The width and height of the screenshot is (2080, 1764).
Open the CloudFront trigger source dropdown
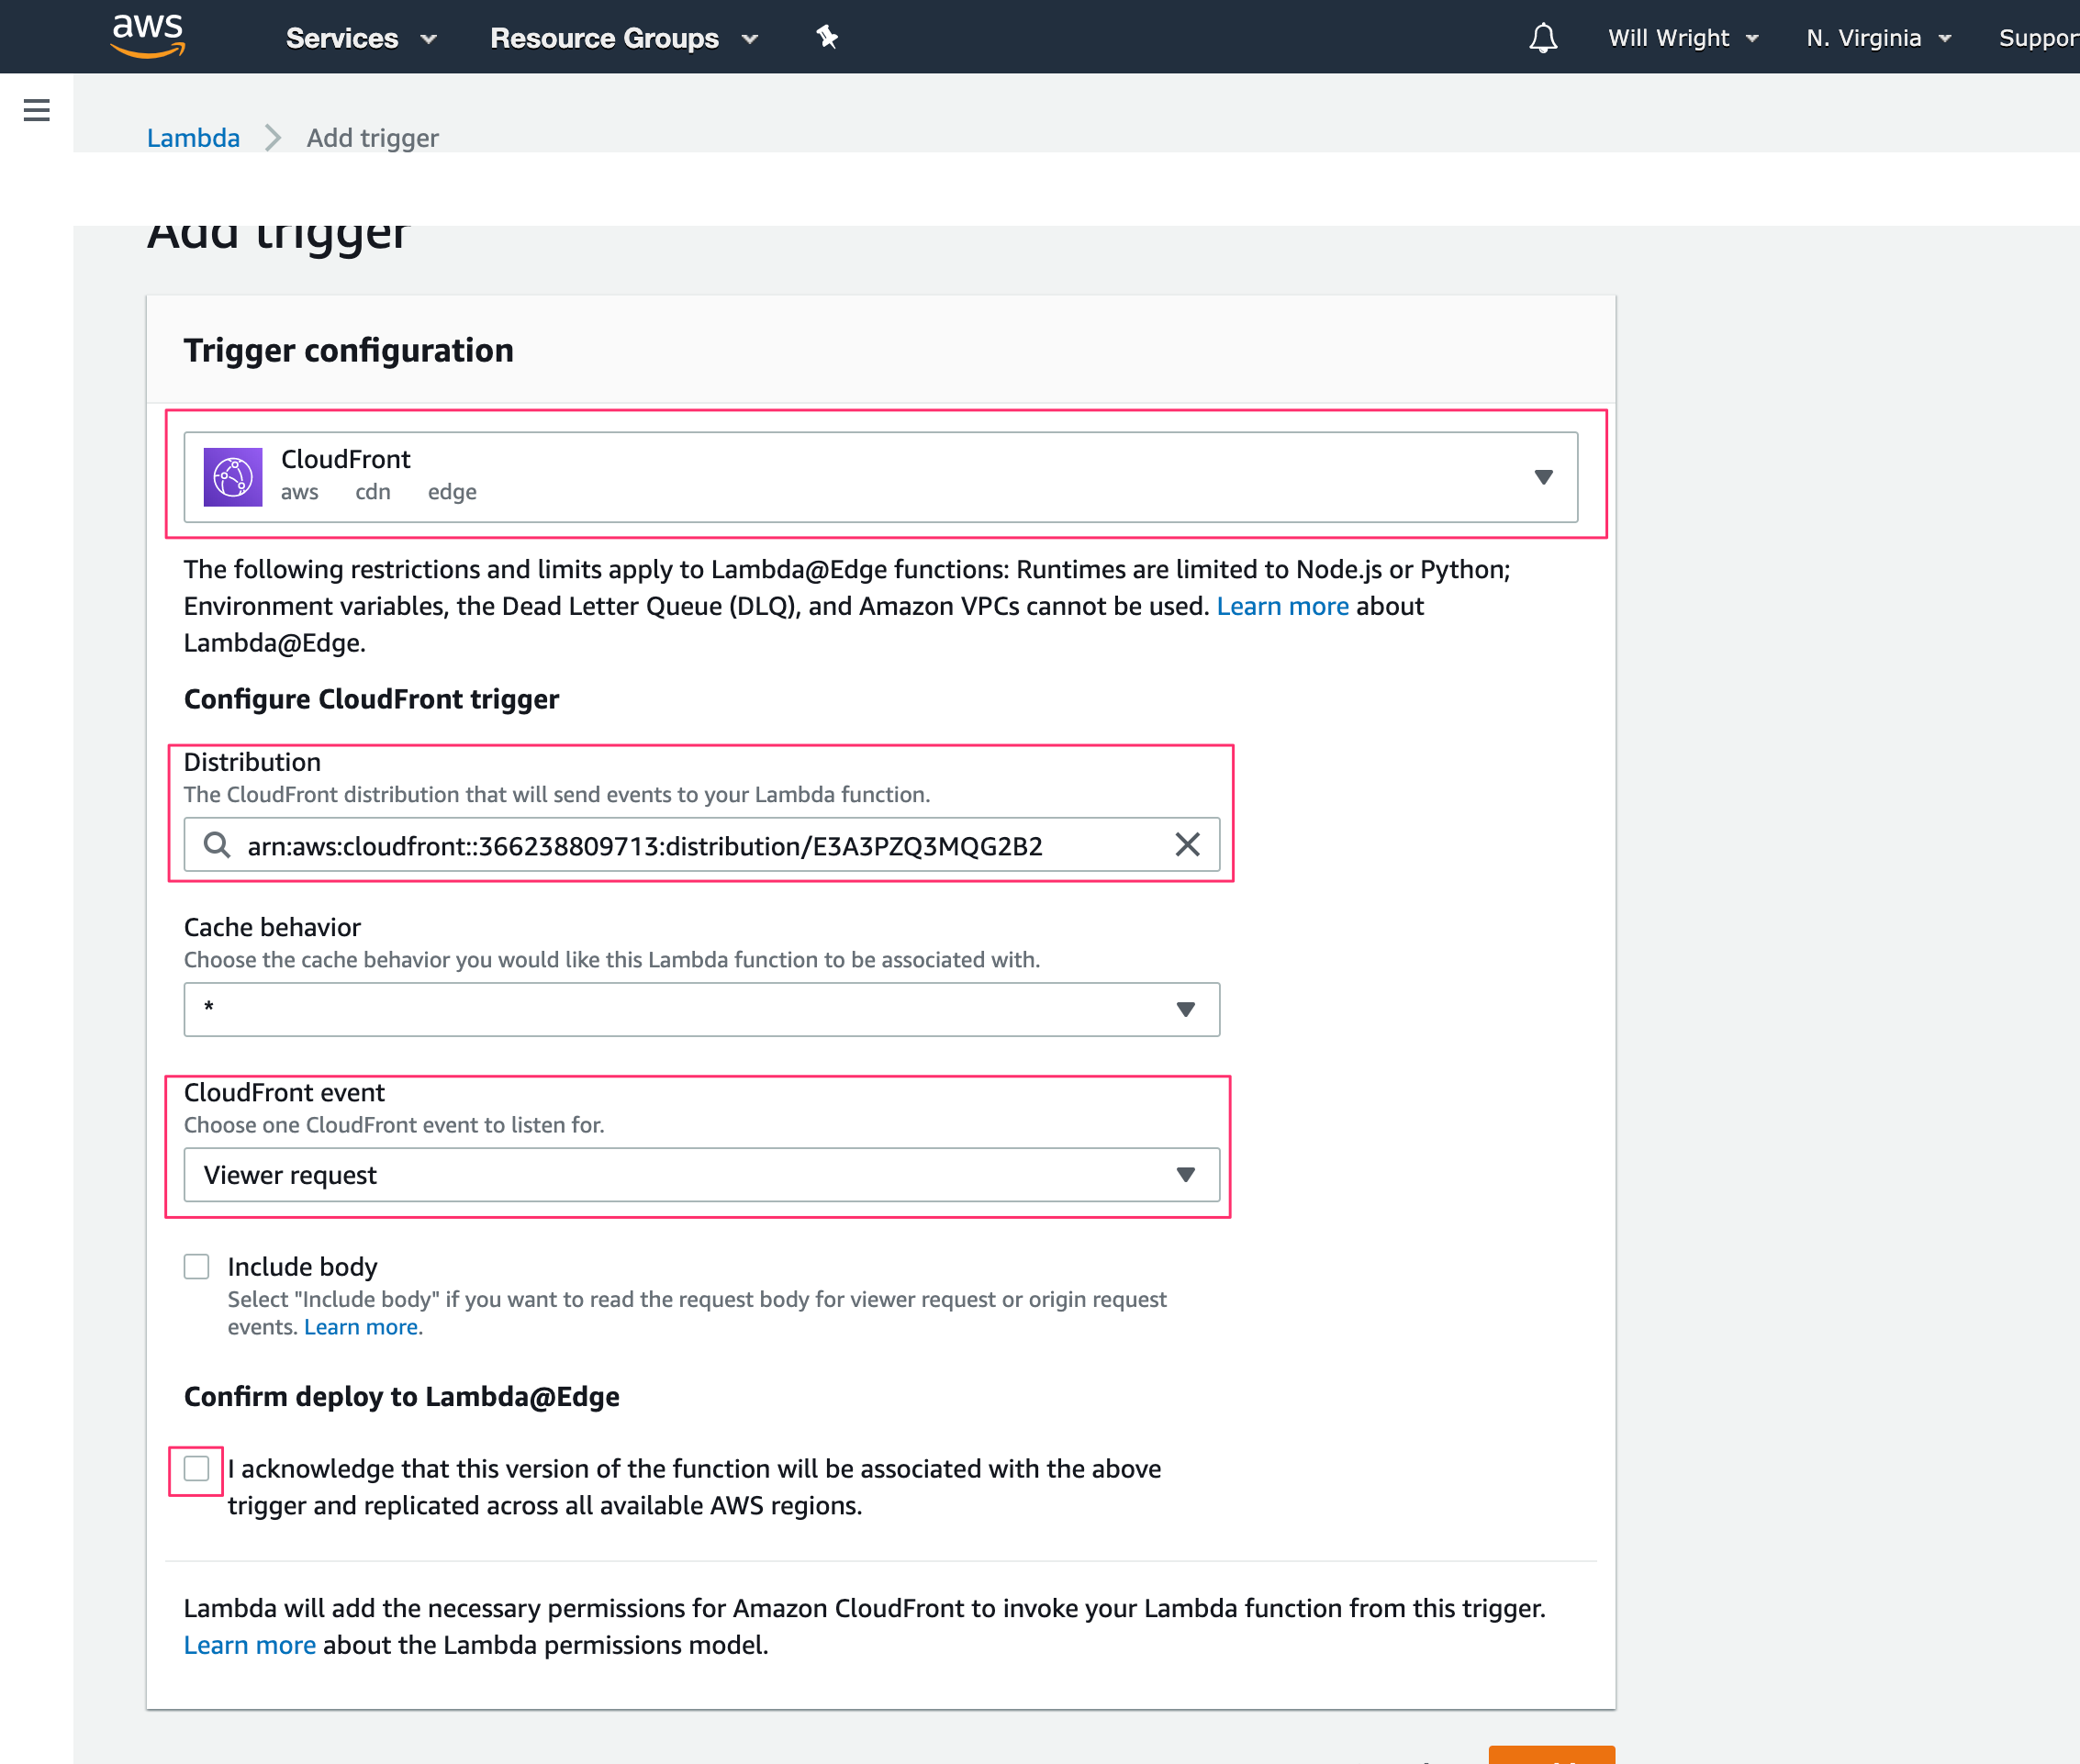(x=881, y=477)
